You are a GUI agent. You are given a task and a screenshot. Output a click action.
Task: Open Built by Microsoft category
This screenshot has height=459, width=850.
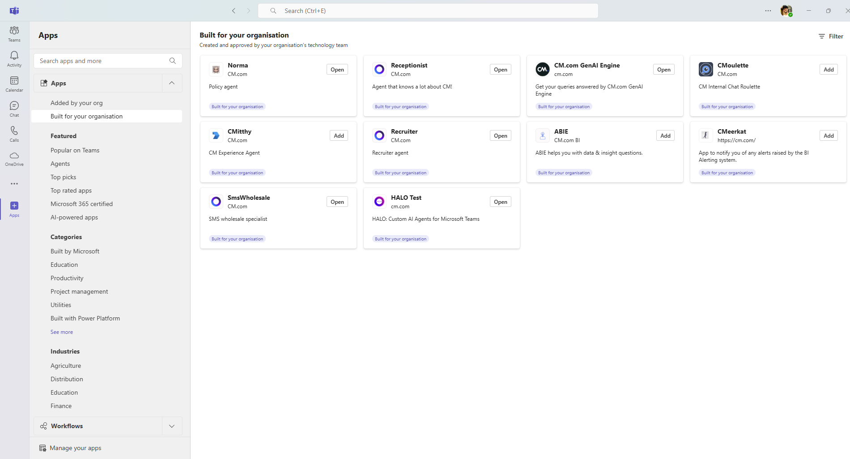coord(75,251)
